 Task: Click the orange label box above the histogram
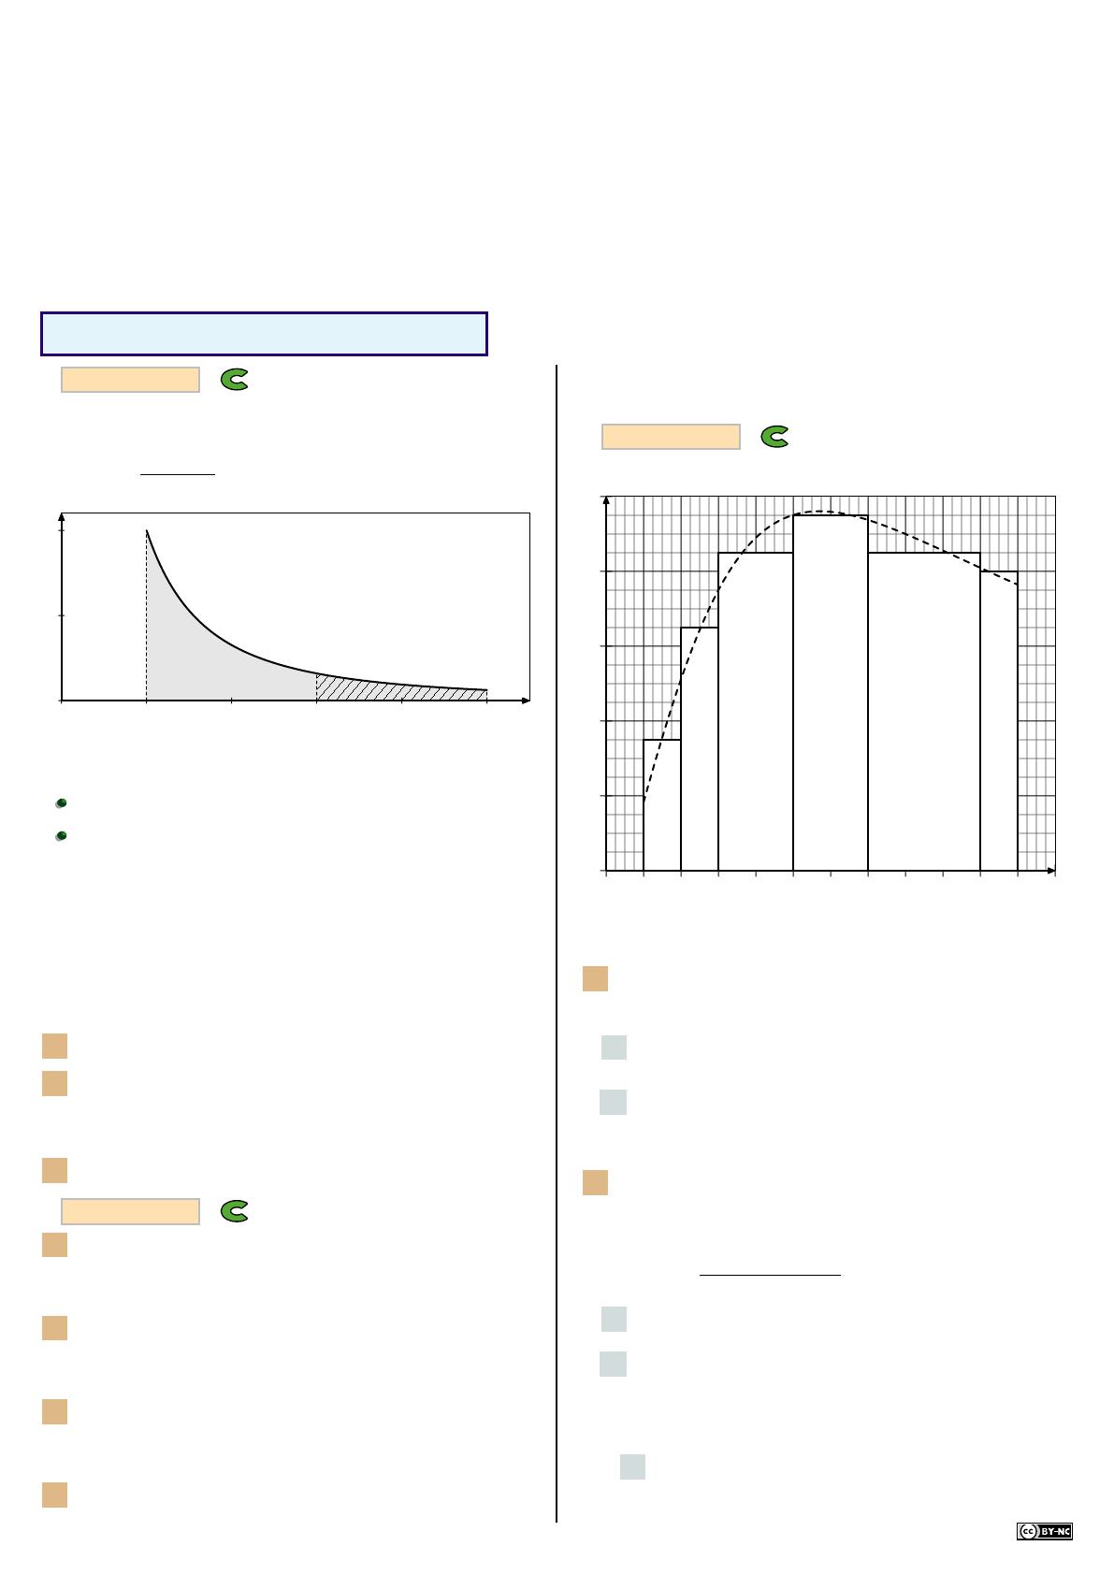671,437
